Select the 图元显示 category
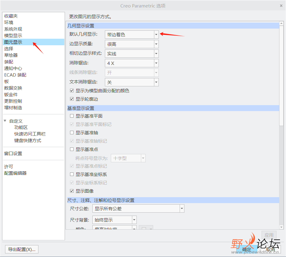The width and height of the screenshot is (286, 257). [34, 42]
